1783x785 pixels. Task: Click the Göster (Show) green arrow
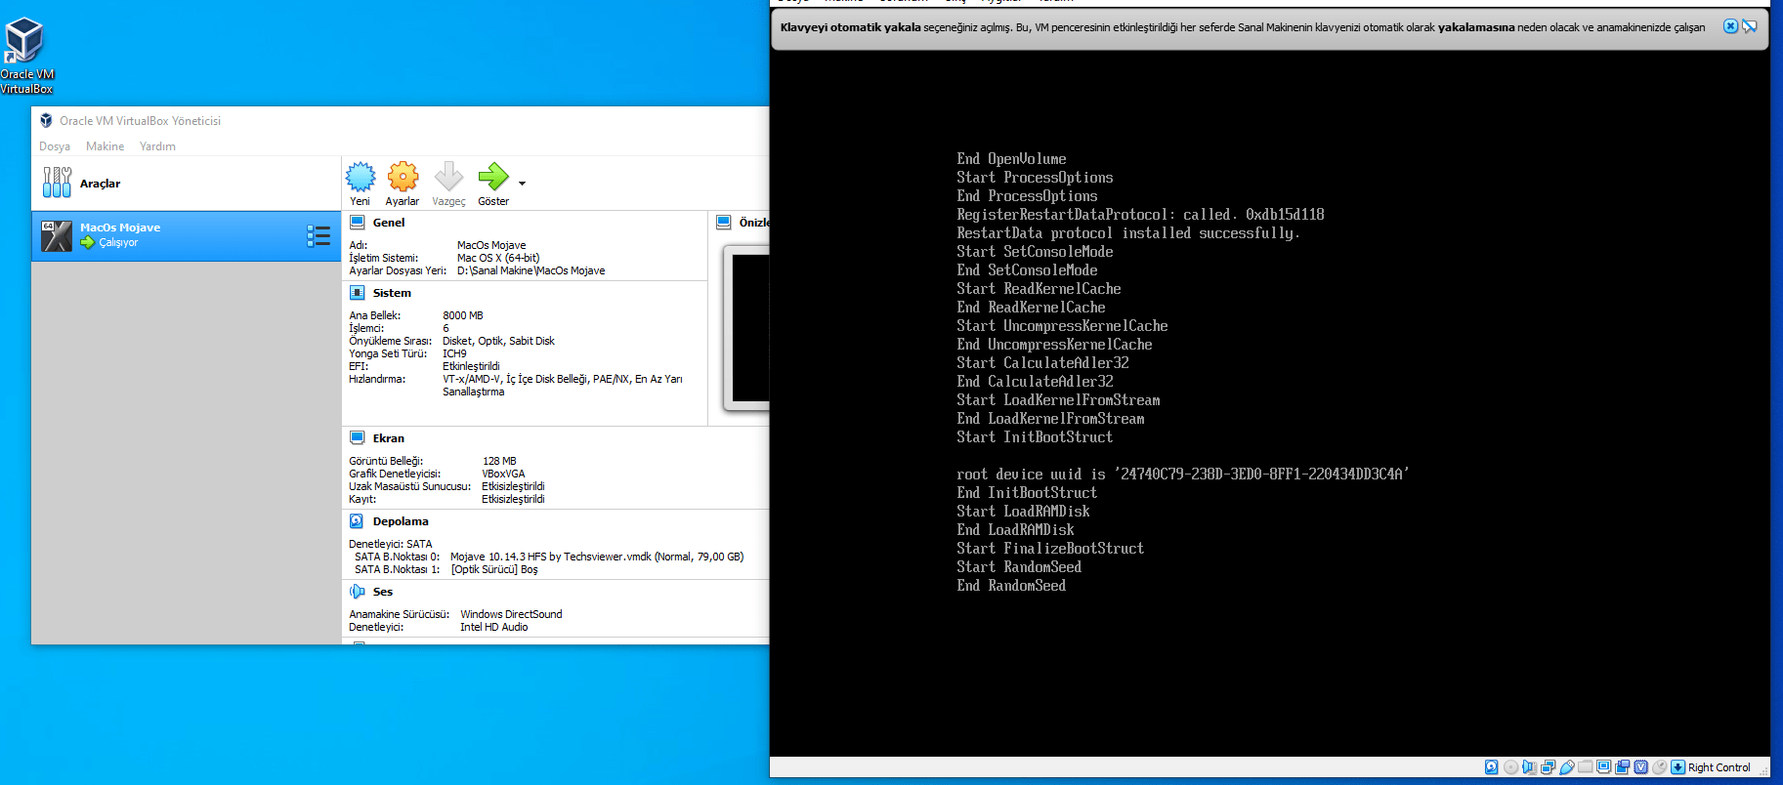[x=493, y=177]
